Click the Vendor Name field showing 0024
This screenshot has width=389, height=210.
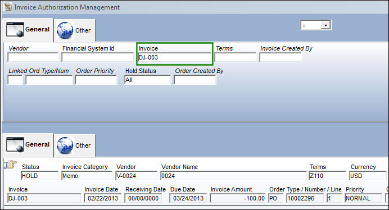(x=233, y=176)
